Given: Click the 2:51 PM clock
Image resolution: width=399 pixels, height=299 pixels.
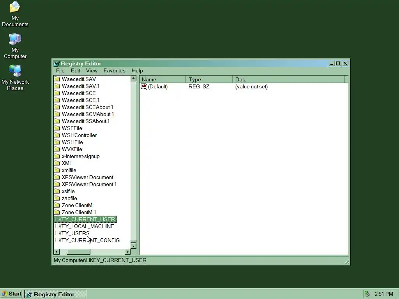Looking at the screenshot, I should (384, 294).
